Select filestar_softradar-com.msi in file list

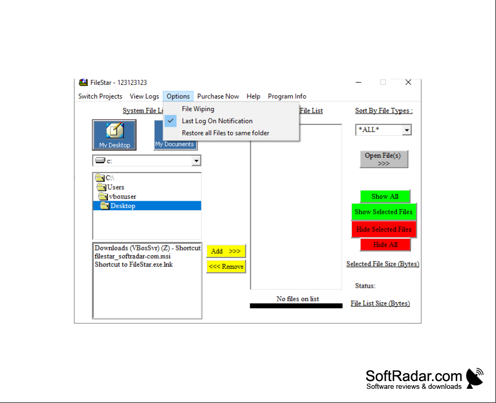tap(133, 256)
